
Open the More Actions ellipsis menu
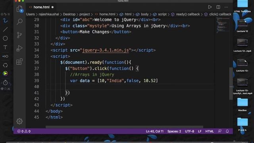coord(226,7)
